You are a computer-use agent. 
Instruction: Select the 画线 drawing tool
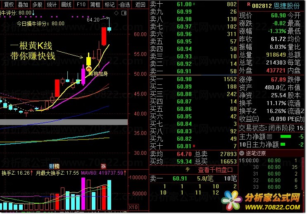tap(66, 5)
